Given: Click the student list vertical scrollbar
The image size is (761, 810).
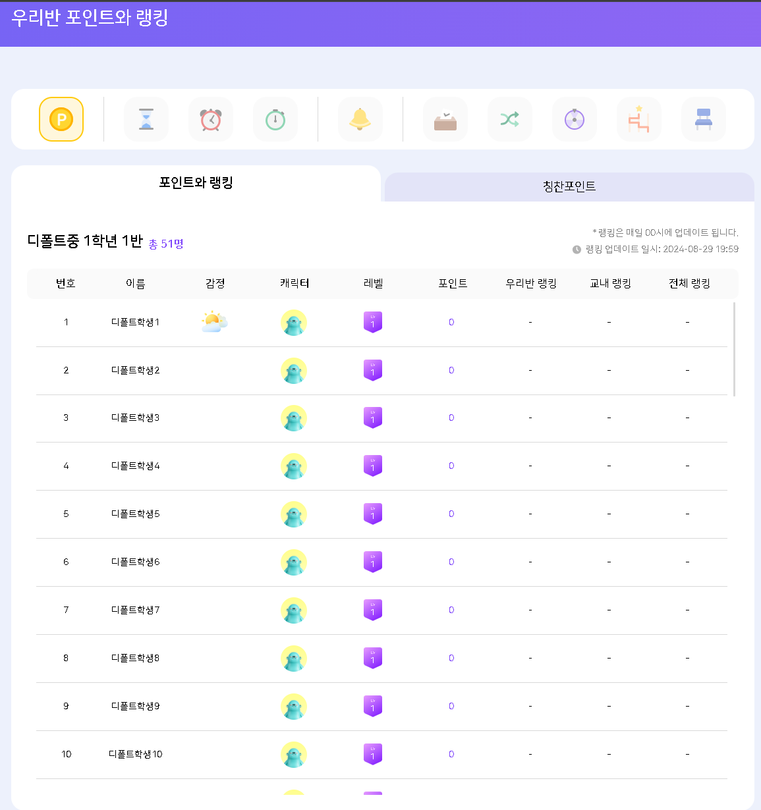Looking at the screenshot, I should (x=734, y=349).
